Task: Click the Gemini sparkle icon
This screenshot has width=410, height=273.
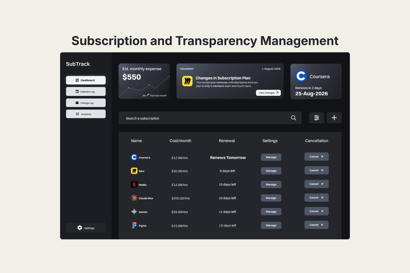Action: point(134,212)
